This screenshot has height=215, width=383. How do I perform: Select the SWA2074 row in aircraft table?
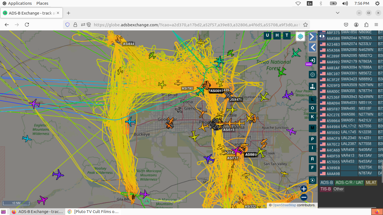351,44
